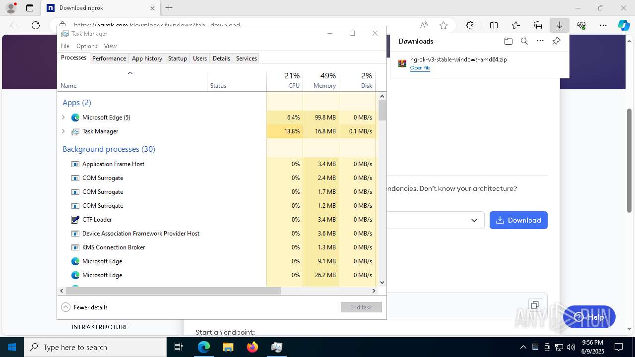Sort processes by Name column
Image resolution: width=635 pixels, height=357 pixels.
pyautogui.click(x=132, y=81)
